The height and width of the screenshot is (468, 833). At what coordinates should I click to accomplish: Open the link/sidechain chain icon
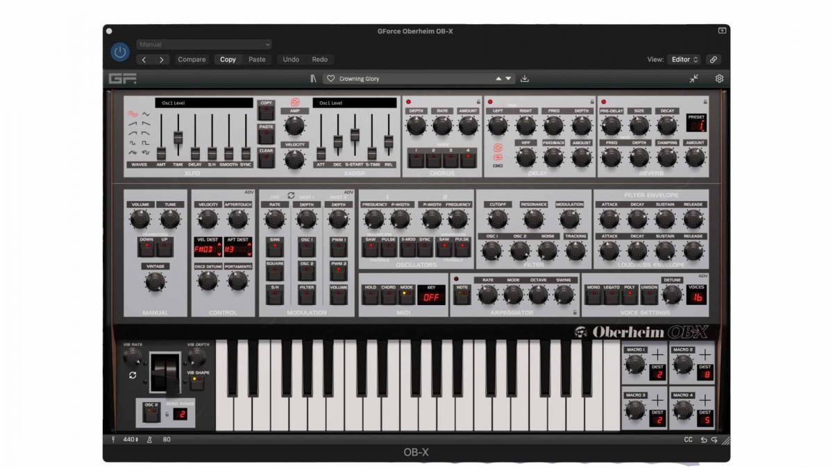pyautogui.click(x=713, y=60)
